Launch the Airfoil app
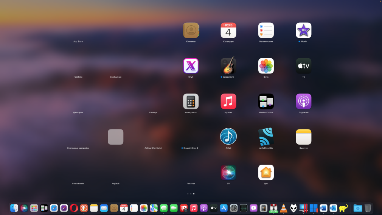This screenshot has height=215, width=382. pyautogui.click(x=228, y=137)
